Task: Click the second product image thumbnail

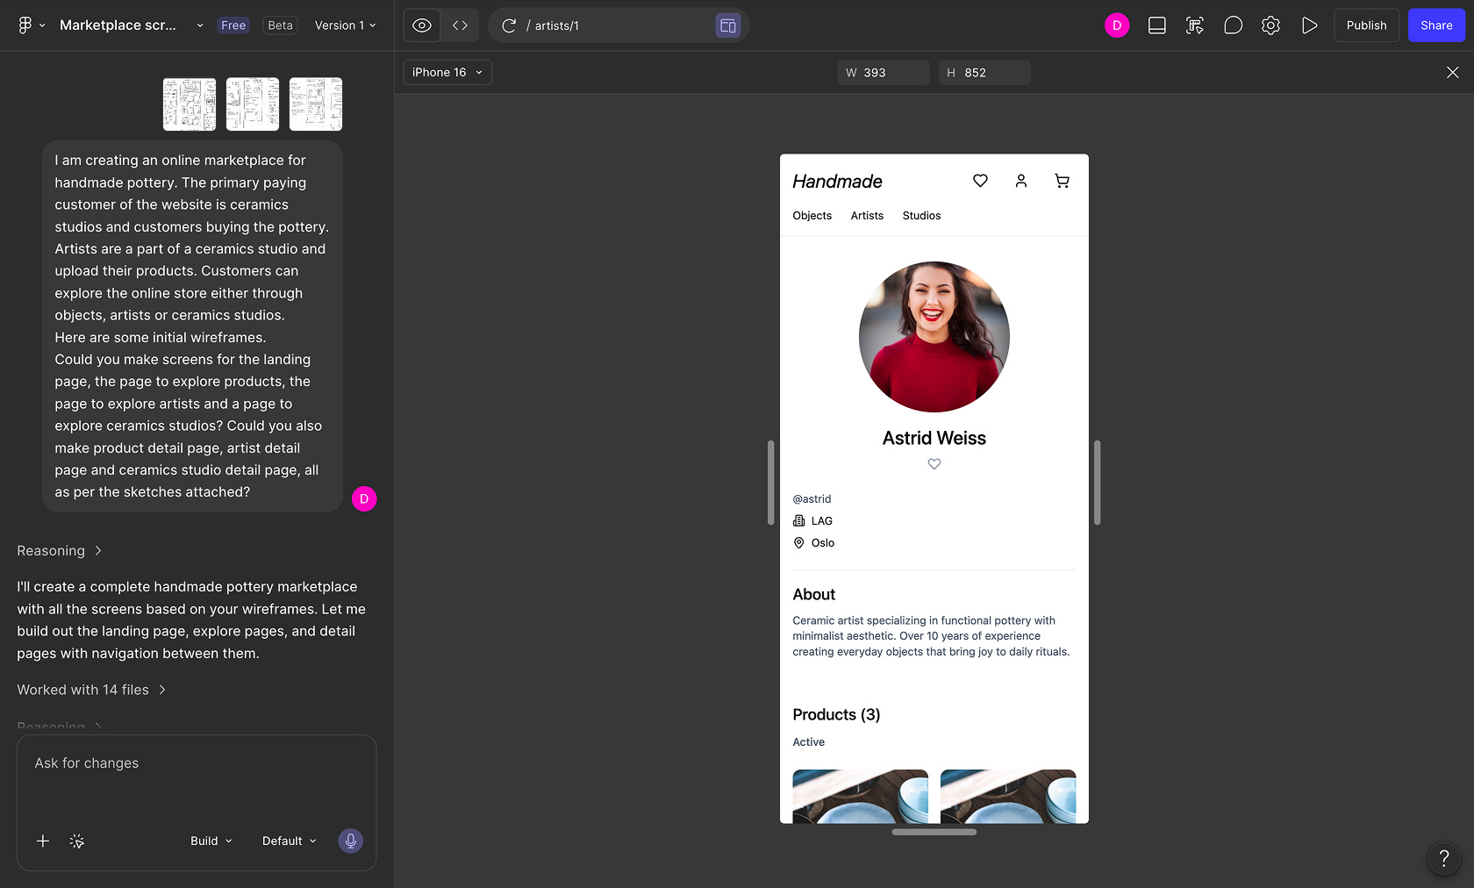Action: [1008, 797]
